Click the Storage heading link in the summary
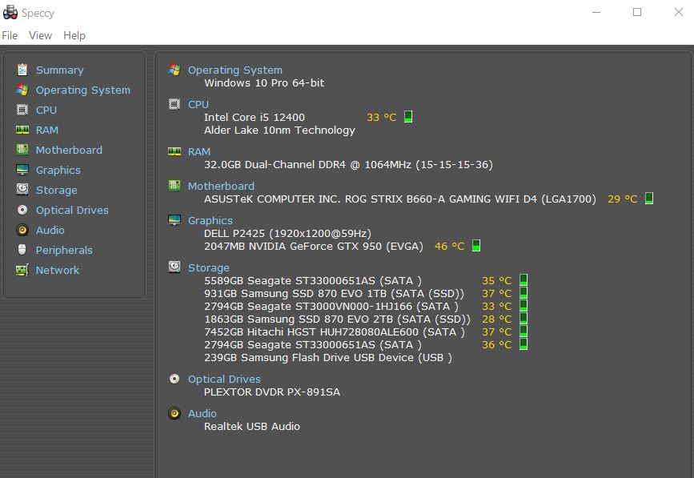 pyautogui.click(x=209, y=267)
